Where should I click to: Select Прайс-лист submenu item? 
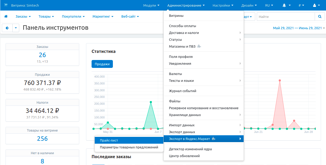click(x=109, y=141)
